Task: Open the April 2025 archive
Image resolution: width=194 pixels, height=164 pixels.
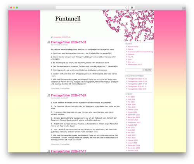Action: [x=132, y=135]
